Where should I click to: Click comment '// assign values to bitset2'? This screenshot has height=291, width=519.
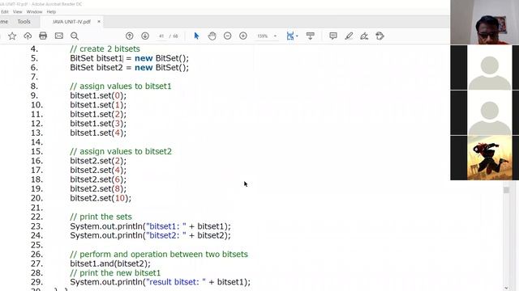(x=121, y=151)
